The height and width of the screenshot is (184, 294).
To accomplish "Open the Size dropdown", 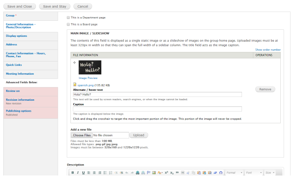I will coord(270,173).
